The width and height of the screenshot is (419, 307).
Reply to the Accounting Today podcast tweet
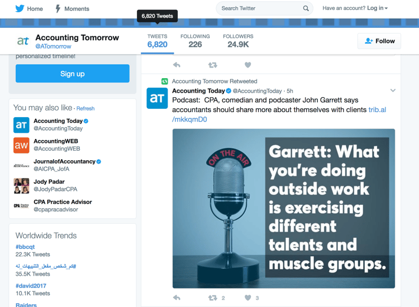click(x=177, y=298)
